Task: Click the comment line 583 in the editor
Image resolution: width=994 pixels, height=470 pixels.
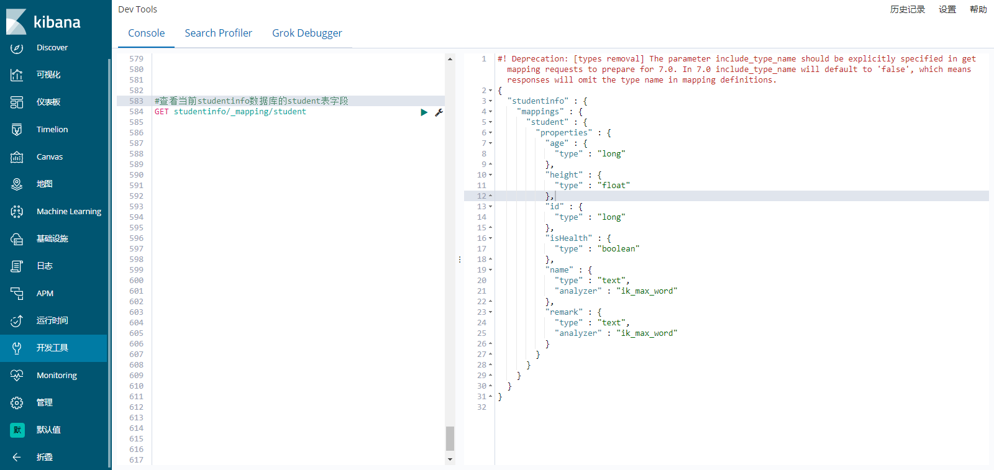Action: pyautogui.click(x=252, y=101)
